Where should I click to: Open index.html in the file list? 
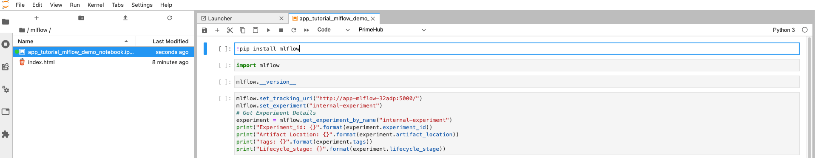(x=41, y=62)
